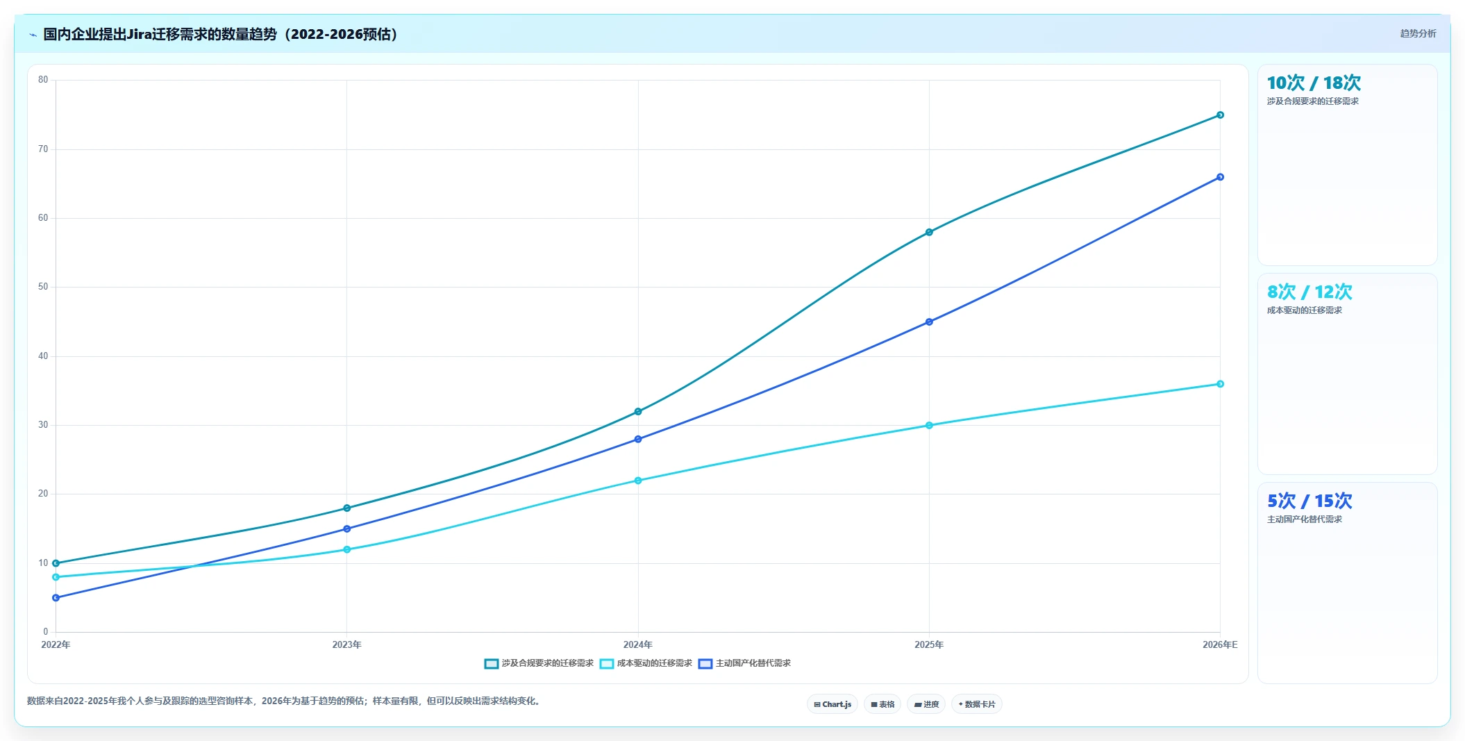The height and width of the screenshot is (741, 1465).
Task: Click the 趋势分析 tag in header
Action: coord(1418,33)
